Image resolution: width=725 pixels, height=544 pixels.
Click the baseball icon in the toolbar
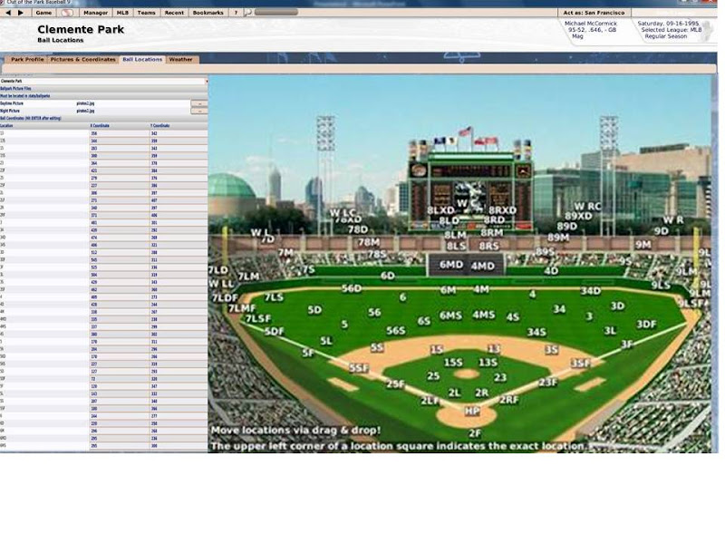[67, 13]
